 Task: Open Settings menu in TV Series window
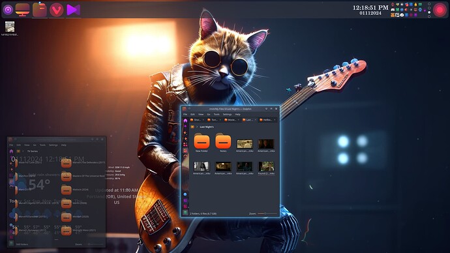point(53,145)
